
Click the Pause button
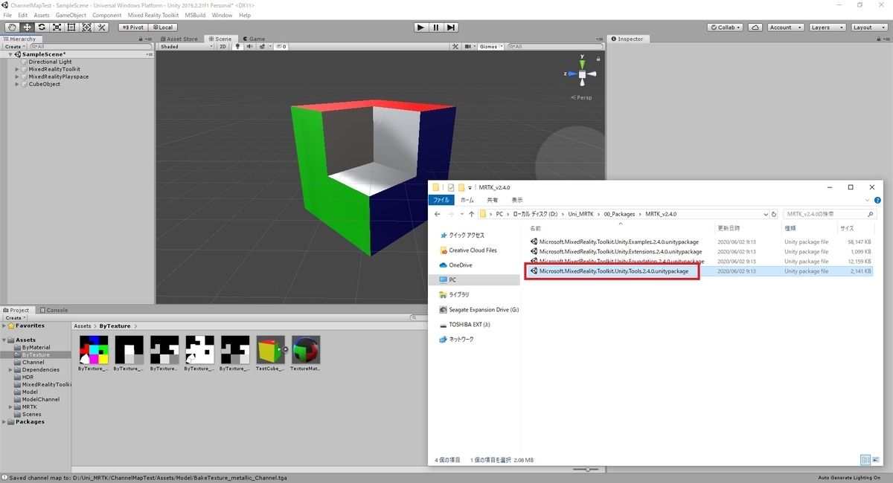(435, 27)
